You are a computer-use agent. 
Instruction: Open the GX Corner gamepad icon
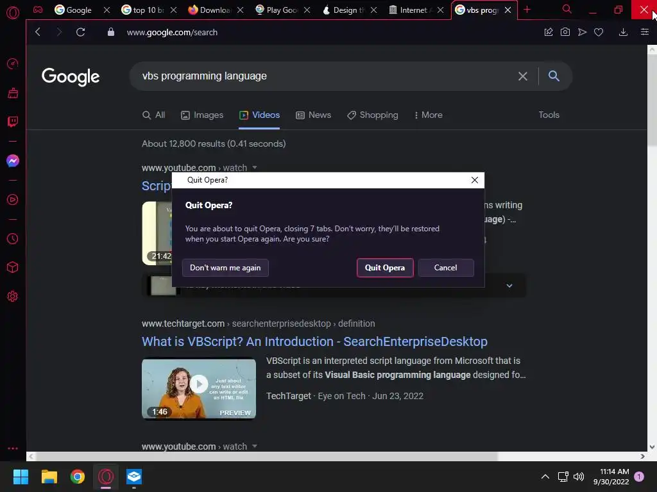(x=38, y=10)
